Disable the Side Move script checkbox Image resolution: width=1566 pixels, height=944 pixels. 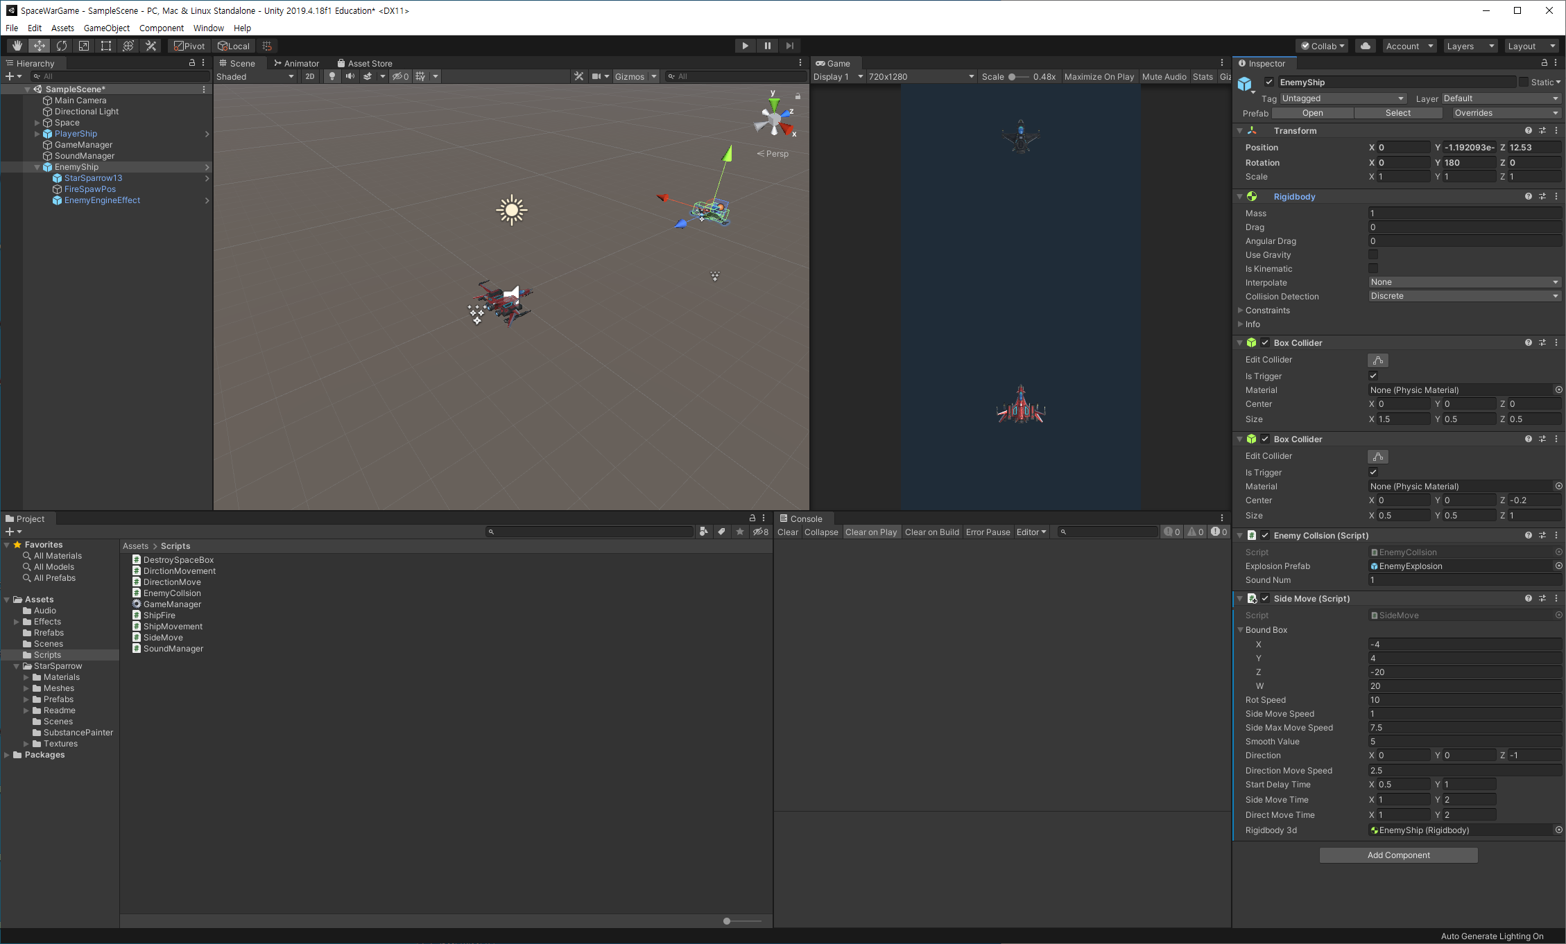point(1265,599)
